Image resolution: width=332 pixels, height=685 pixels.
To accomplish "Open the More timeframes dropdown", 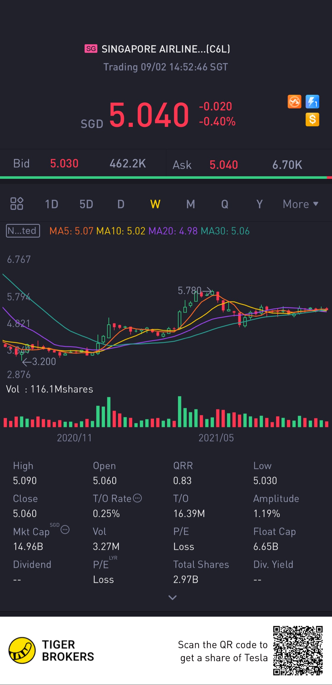I will click(300, 204).
